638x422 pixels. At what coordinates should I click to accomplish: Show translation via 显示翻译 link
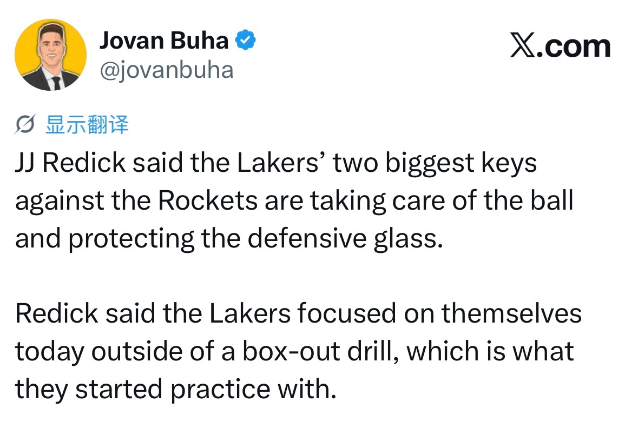87,125
